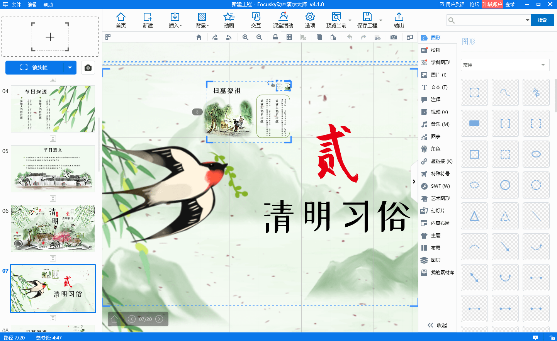
Task: Click the 登录 login link
Action: point(510,4)
